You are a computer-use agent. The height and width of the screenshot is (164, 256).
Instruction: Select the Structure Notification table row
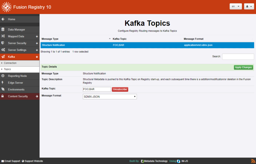click(x=147, y=45)
